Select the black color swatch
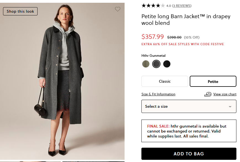240x162 pixels. pos(167,64)
